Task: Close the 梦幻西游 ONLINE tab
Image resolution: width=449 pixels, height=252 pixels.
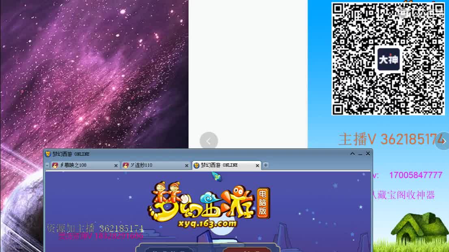Action: tap(257, 165)
